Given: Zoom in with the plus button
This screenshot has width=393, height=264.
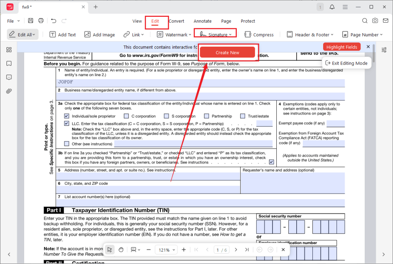Looking at the screenshot, I should click(184, 249).
